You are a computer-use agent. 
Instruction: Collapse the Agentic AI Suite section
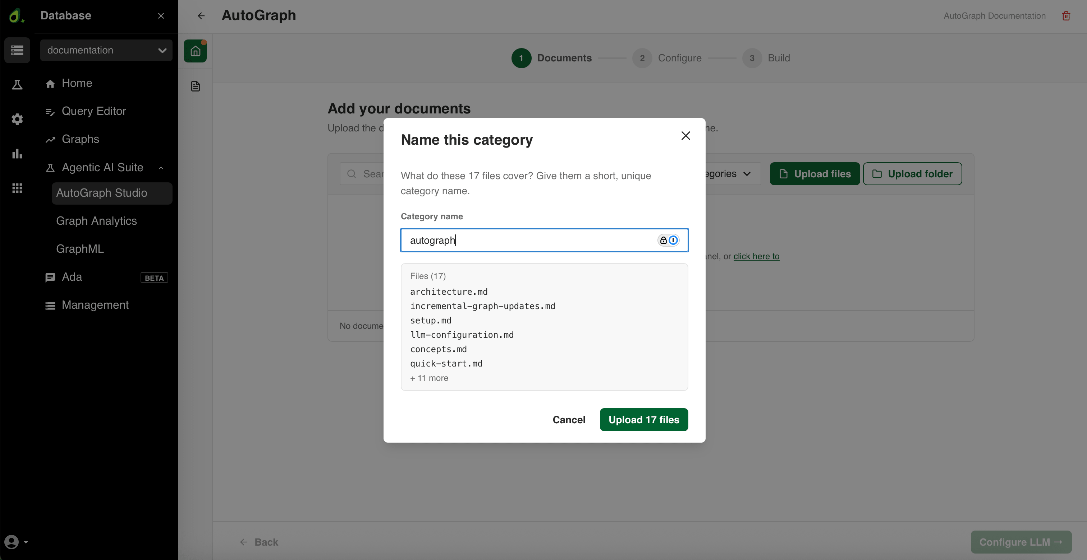tap(161, 168)
